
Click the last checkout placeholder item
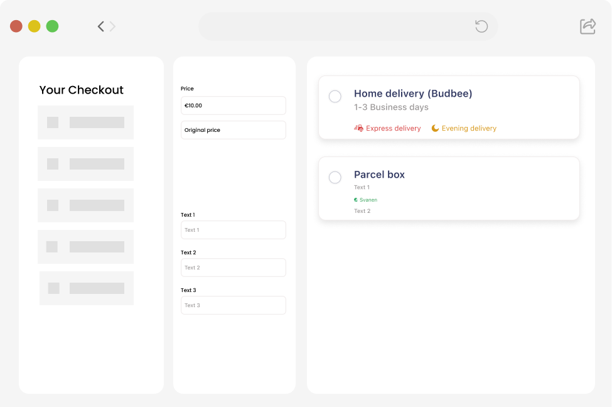(x=87, y=288)
